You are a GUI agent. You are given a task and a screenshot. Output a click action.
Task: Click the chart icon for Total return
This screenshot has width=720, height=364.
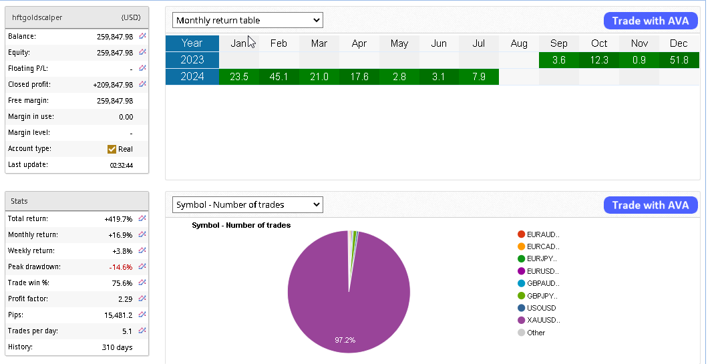[142, 218]
